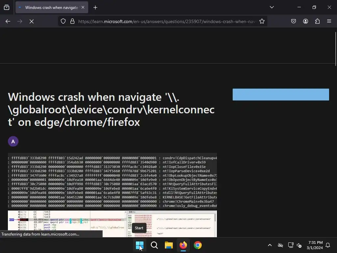Viewport: 337px width, 253px height.
Task: Click 'chrome!ChromeMain+0x3ba47' stack trace line
Action: pos(188,201)
